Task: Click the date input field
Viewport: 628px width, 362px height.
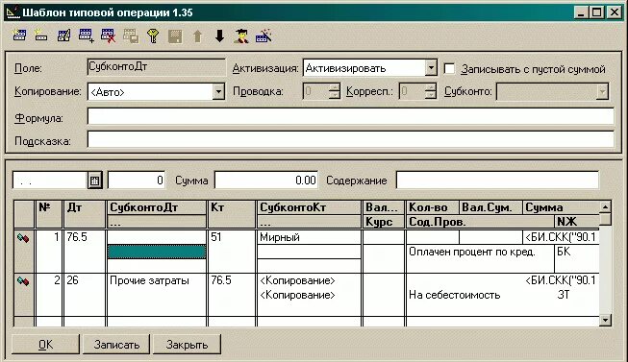Action: (x=50, y=181)
